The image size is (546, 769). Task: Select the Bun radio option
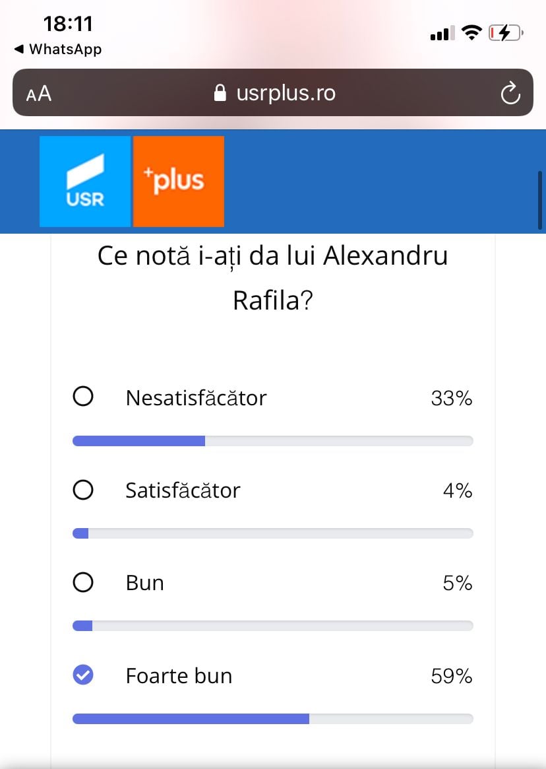[x=83, y=582]
